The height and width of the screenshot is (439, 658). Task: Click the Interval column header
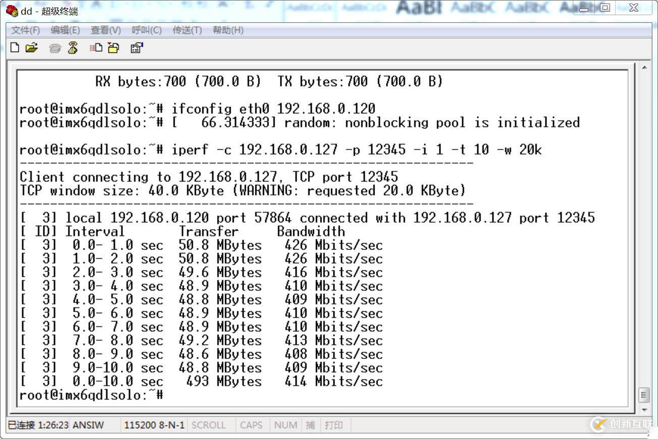pyautogui.click(x=95, y=232)
